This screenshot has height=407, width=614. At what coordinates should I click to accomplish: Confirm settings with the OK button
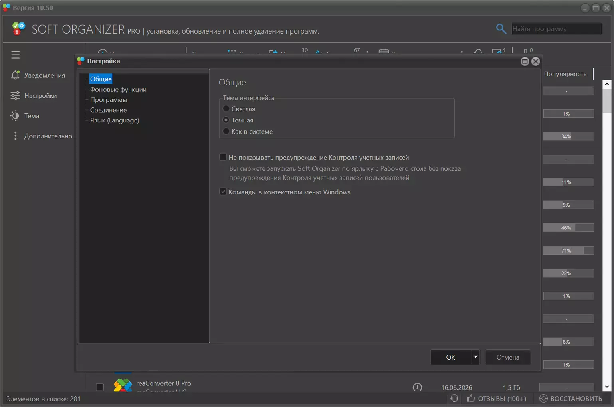(451, 357)
